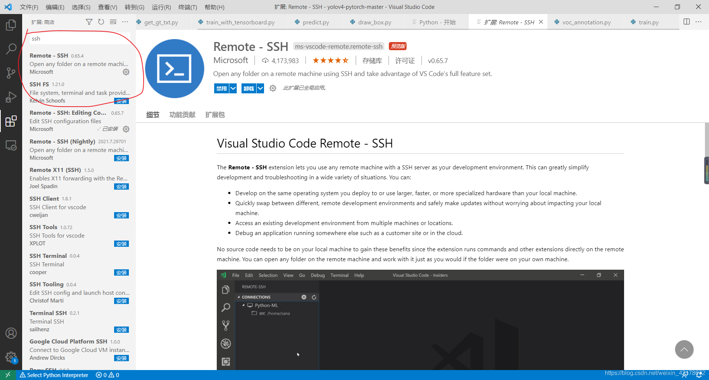Select the 扩展包 extension pack tab
The height and width of the screenshot is (380, 709).
point(215,115)
